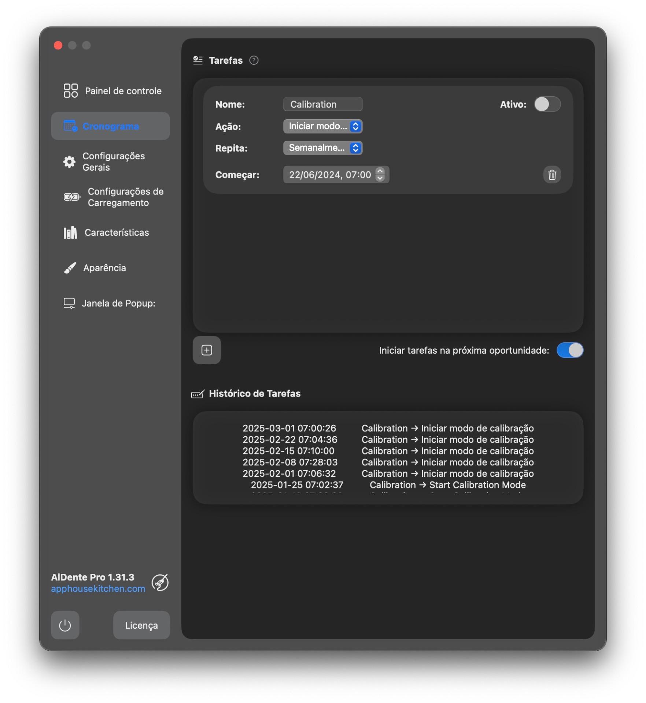This screenshot has width=646, height=703.
Task: Click the Começar date stepper arrows
Action: [x=380, y=175]
